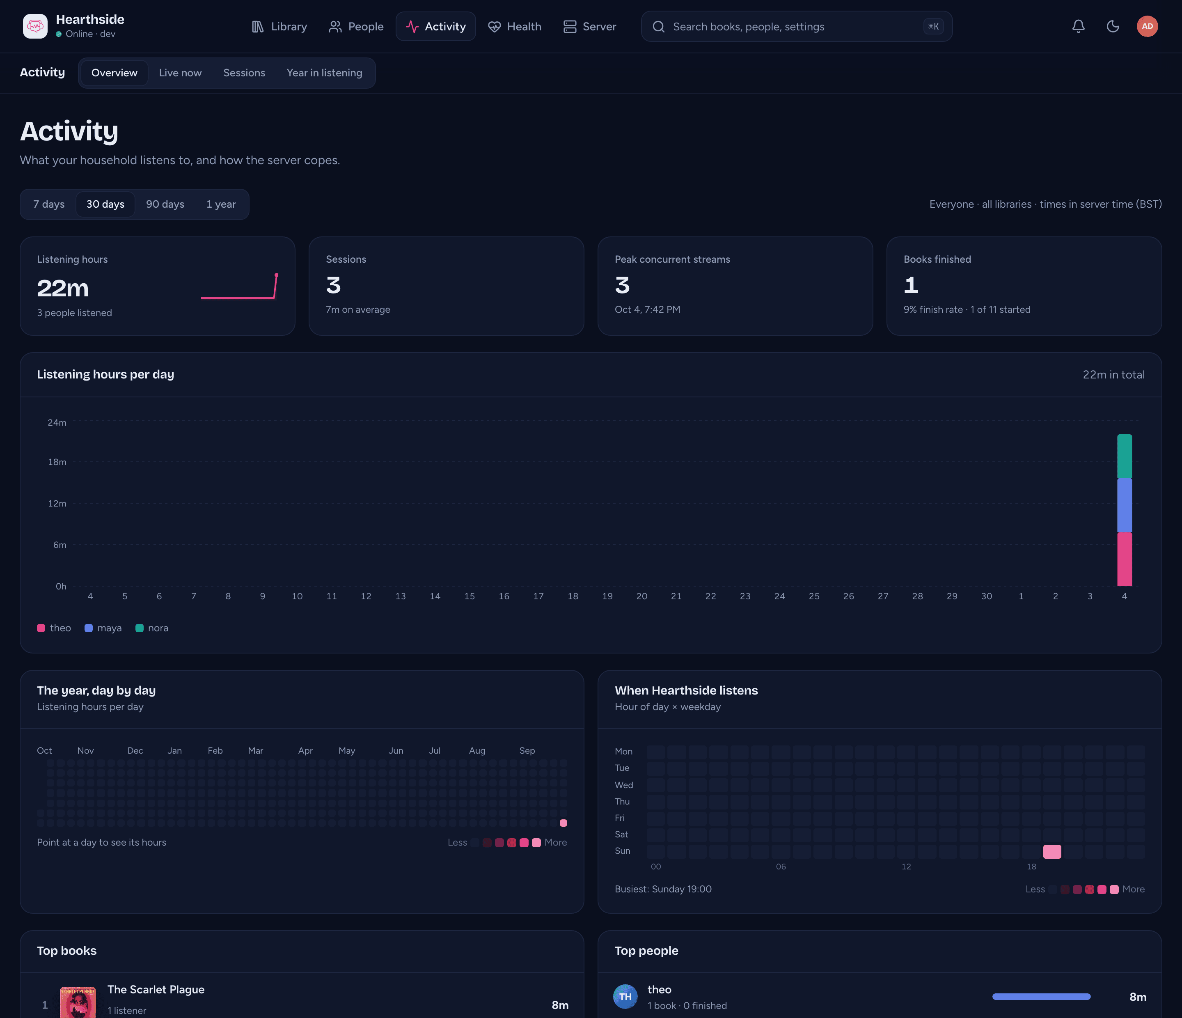Screen dimensions: 1182x1018
Task: Click the "Busiest: Sunday 19:00" label
Action: pos(663,889)
